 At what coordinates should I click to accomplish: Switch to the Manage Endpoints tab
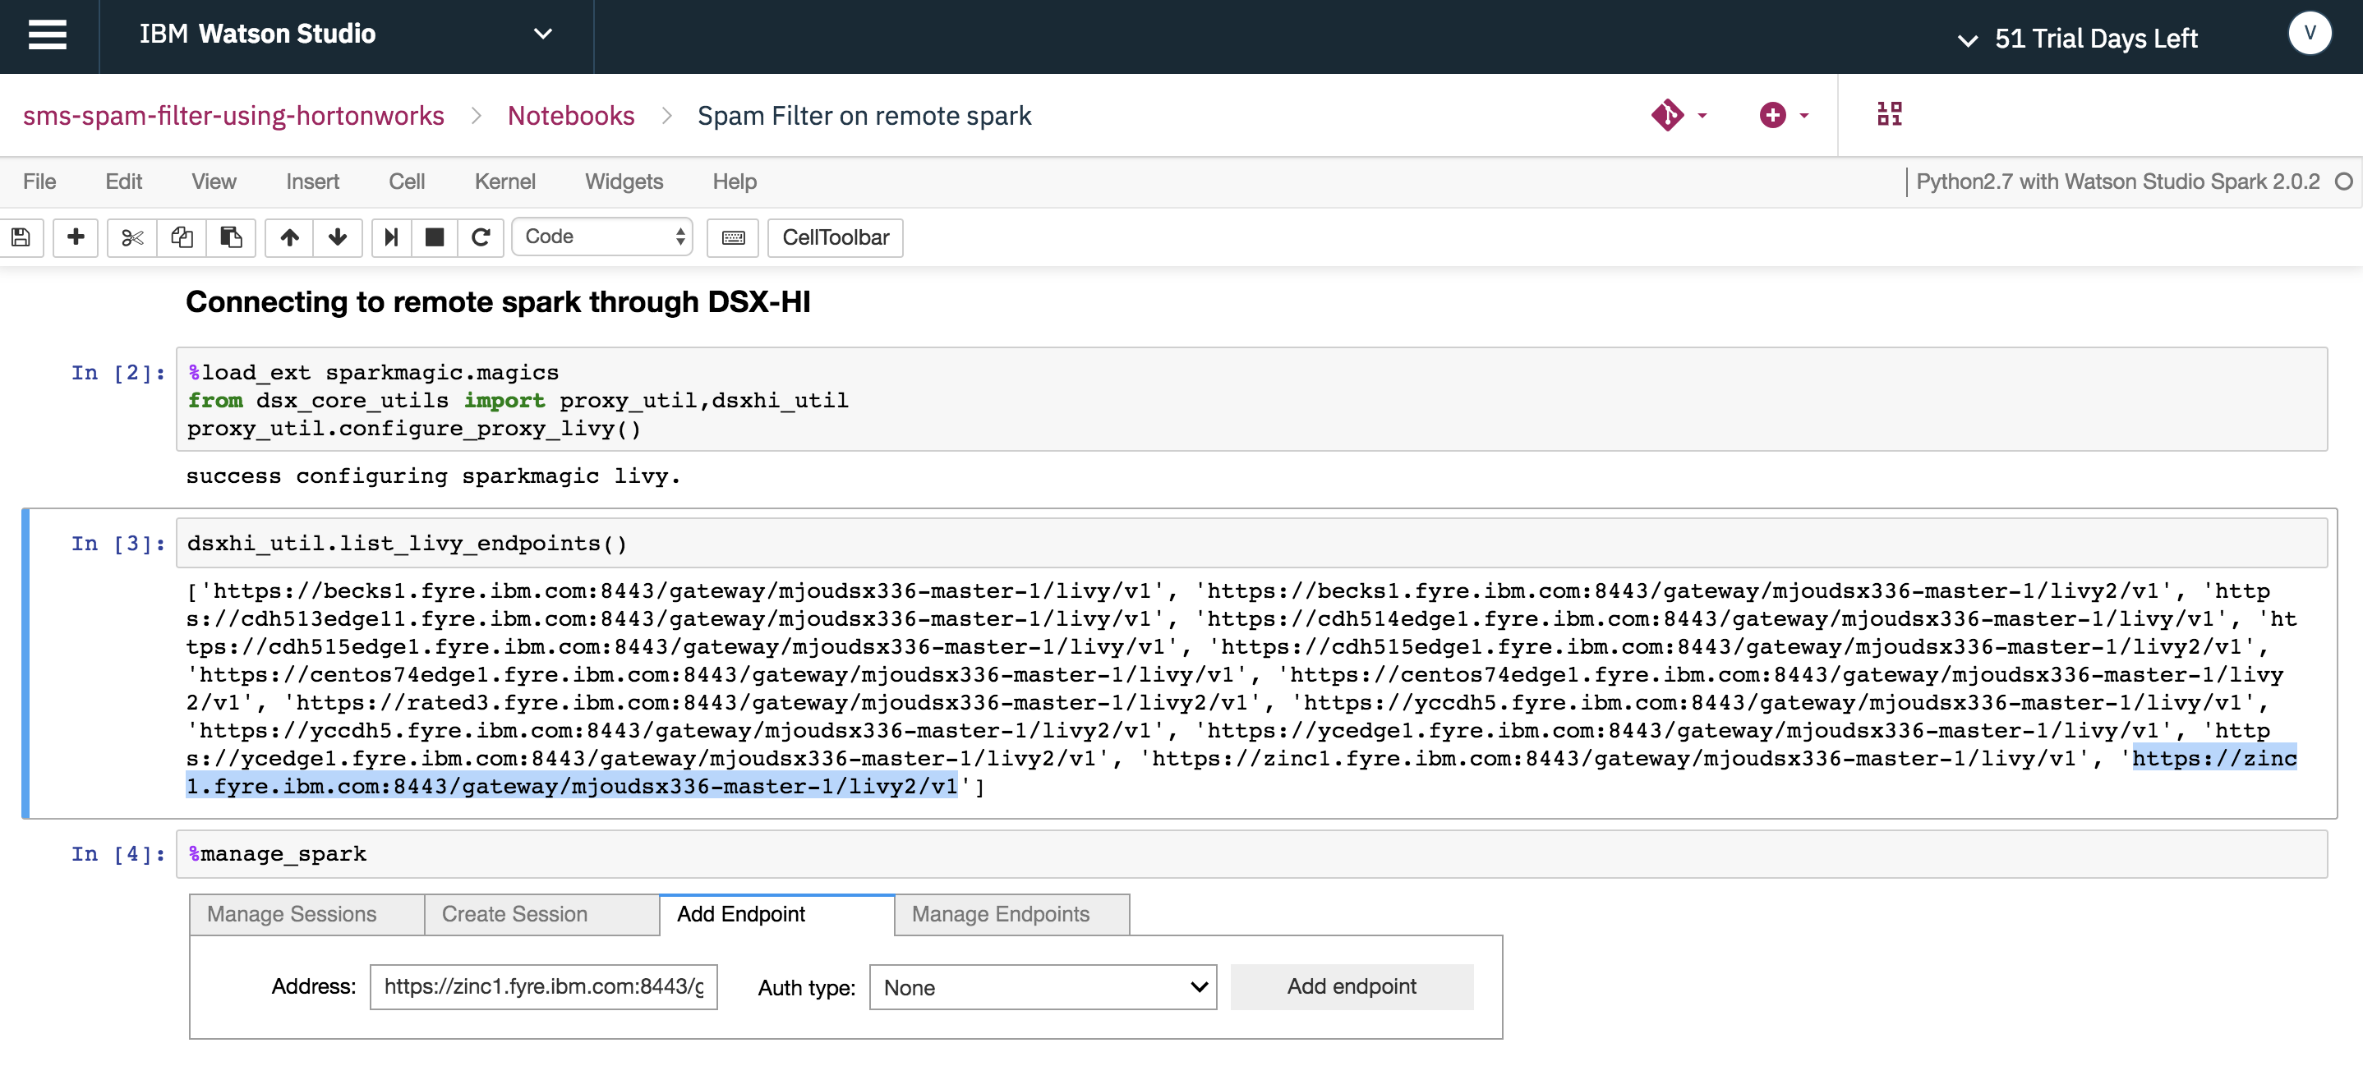point(1000,914)
